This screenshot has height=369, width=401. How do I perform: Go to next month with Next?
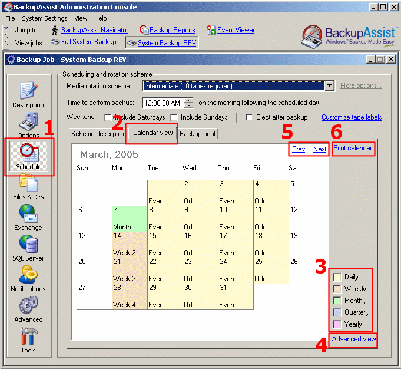(x=320, y=149)
